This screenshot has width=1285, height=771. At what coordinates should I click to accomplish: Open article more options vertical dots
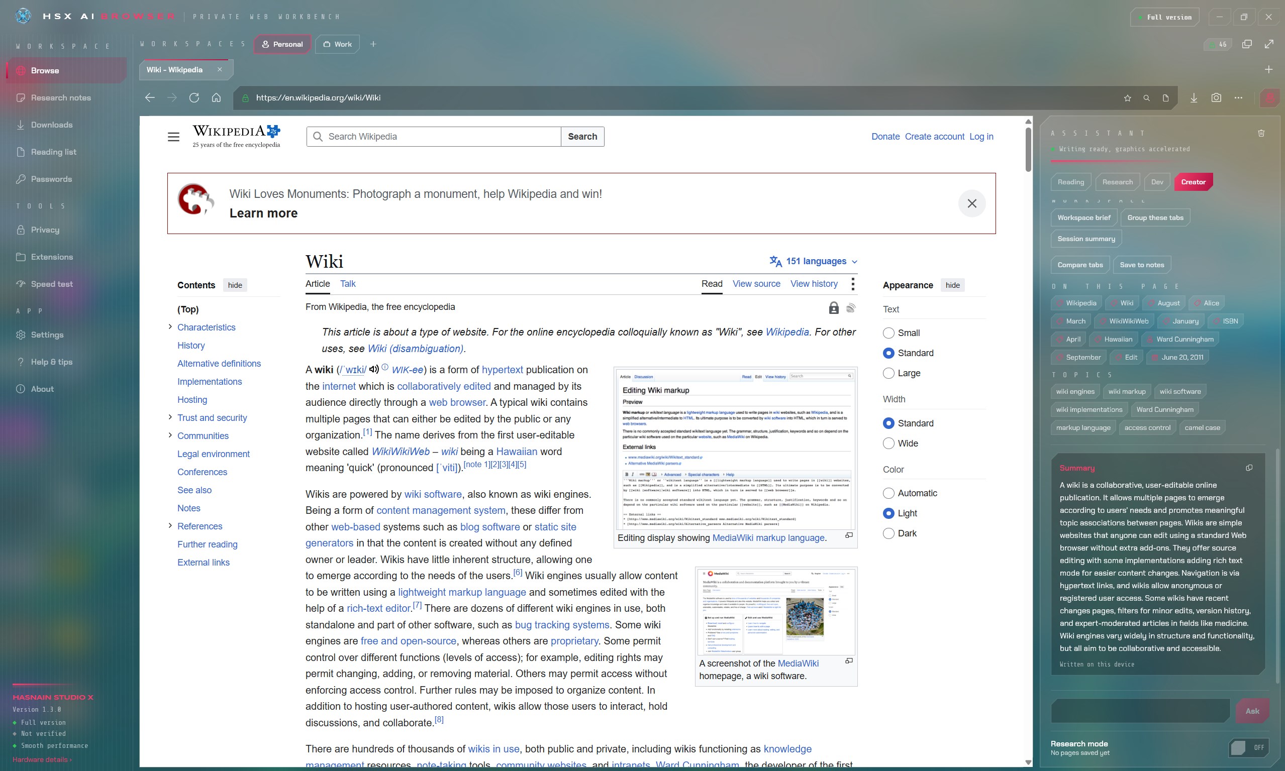(x=852, y=284)
